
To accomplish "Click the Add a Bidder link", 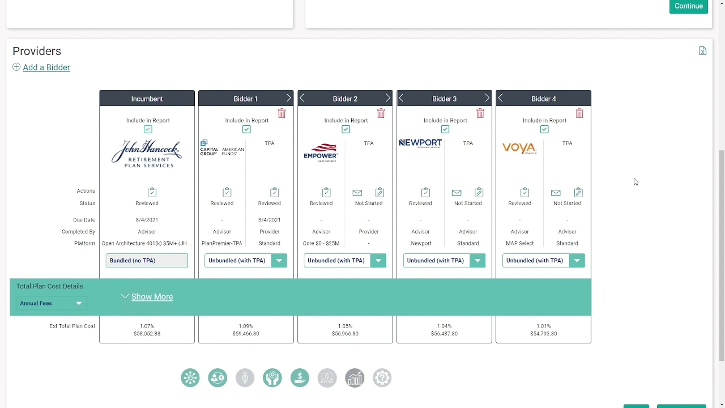I will click(46, 67).
